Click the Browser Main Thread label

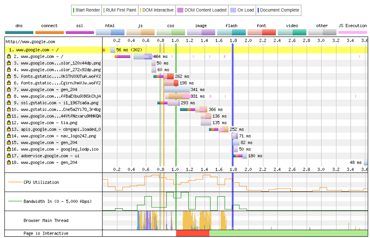46,220
